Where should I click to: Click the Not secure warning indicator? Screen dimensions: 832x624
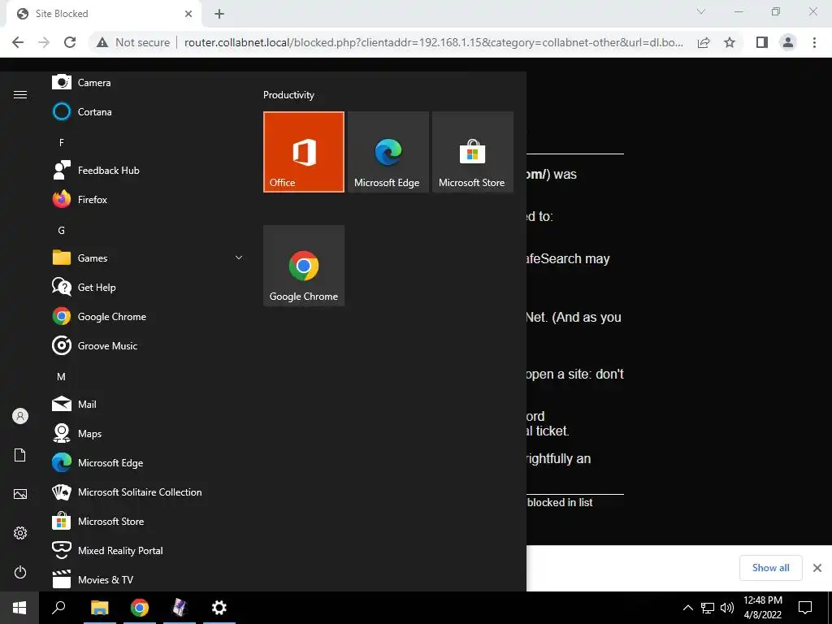(x=133, y=42)
